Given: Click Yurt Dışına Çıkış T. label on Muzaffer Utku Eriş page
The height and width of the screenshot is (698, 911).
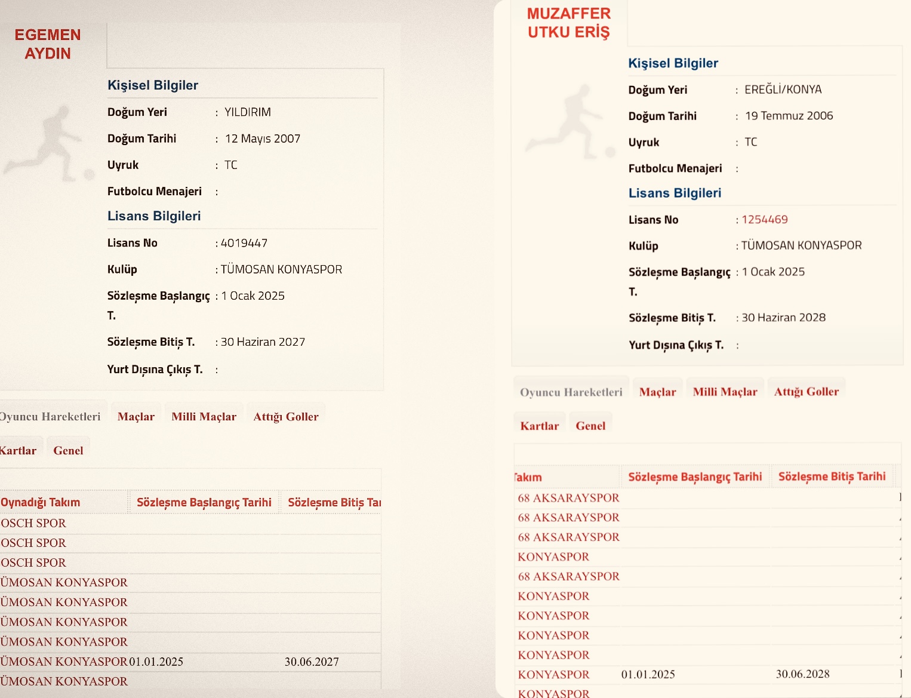Looking at the screenshot, I should click(676, 345).
